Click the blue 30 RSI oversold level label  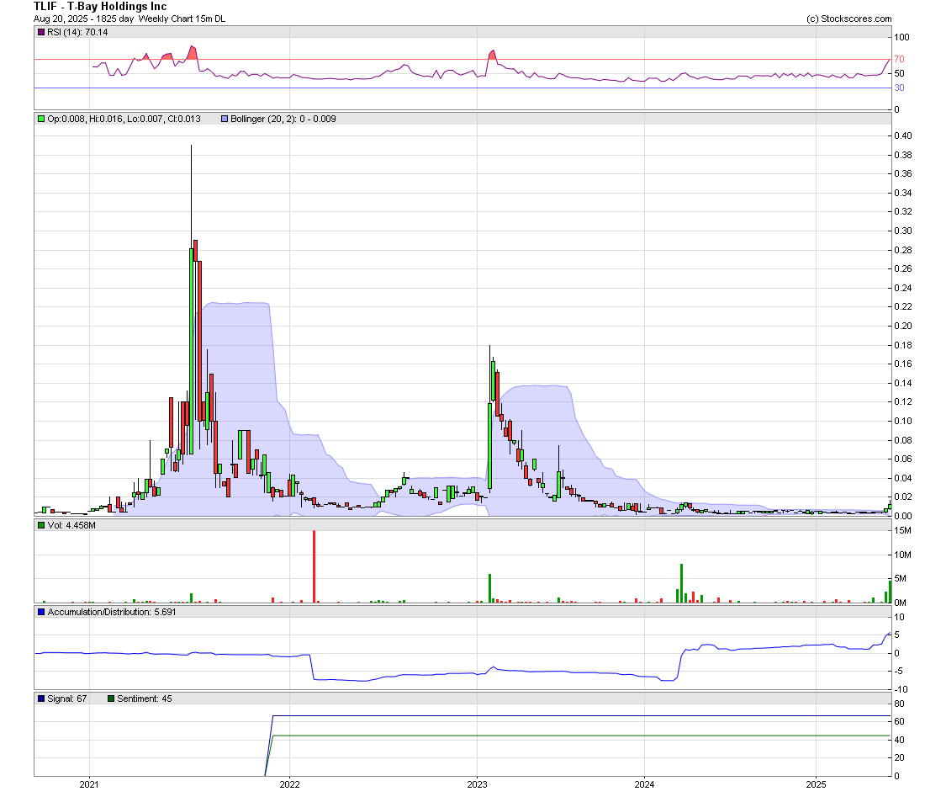(899, 88)
